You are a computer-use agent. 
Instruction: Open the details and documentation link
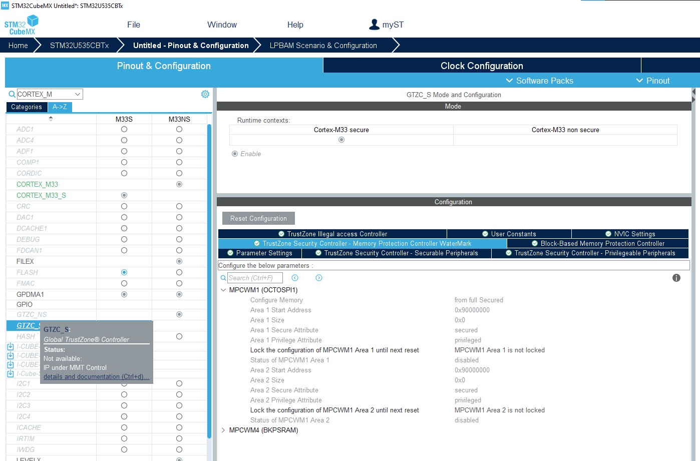(x=96, y=377)
